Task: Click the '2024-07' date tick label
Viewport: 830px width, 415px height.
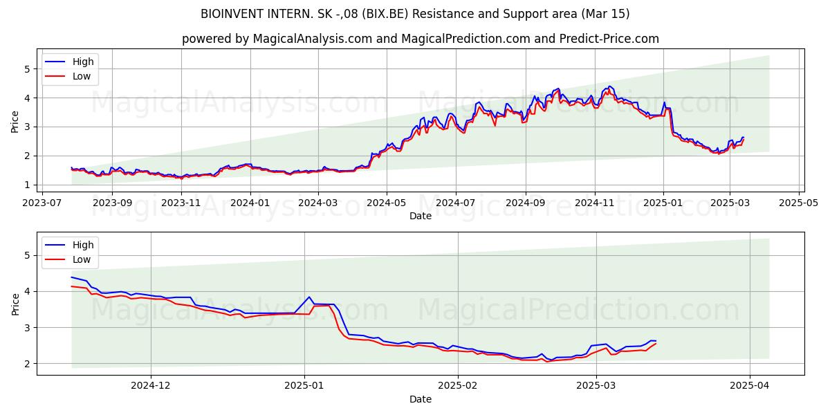Action: [x=456, y=203]
